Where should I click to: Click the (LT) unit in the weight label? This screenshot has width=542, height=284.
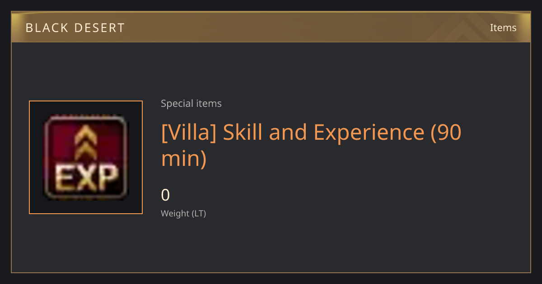(199, 214)
